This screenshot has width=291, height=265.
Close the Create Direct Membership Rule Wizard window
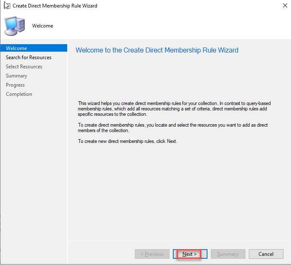point(283,6)
